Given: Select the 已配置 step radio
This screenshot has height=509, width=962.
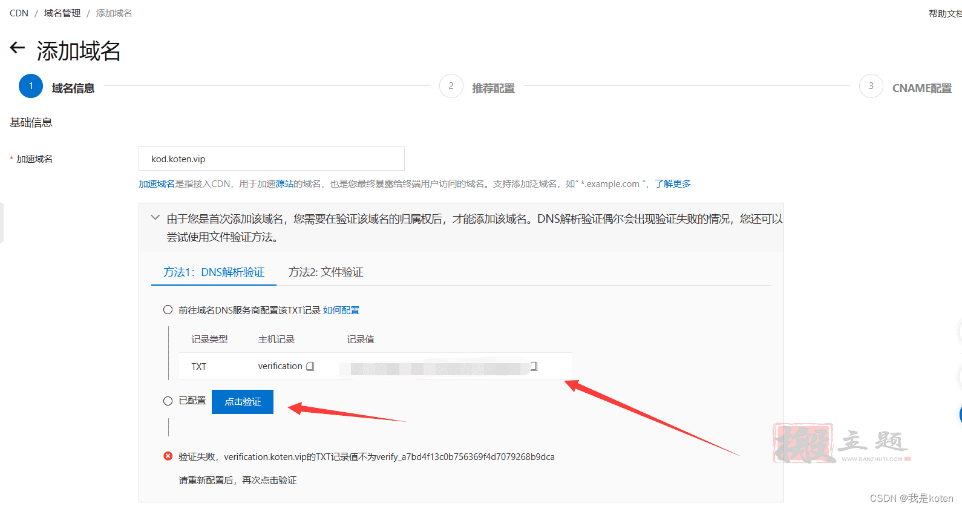Looking at the screenshot, I should (168, 401).
